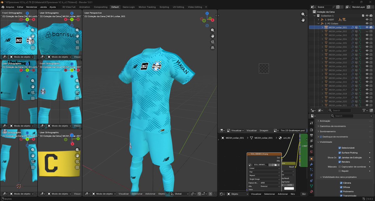Enable Capturador de sombras checkbox
This screenshot has height=201, width=375.
point(340,167)
